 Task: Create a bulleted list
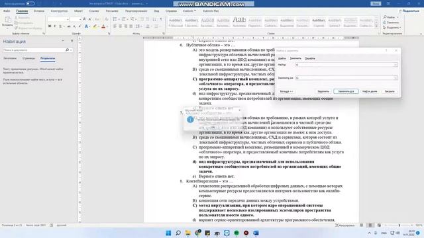point(115,19)
